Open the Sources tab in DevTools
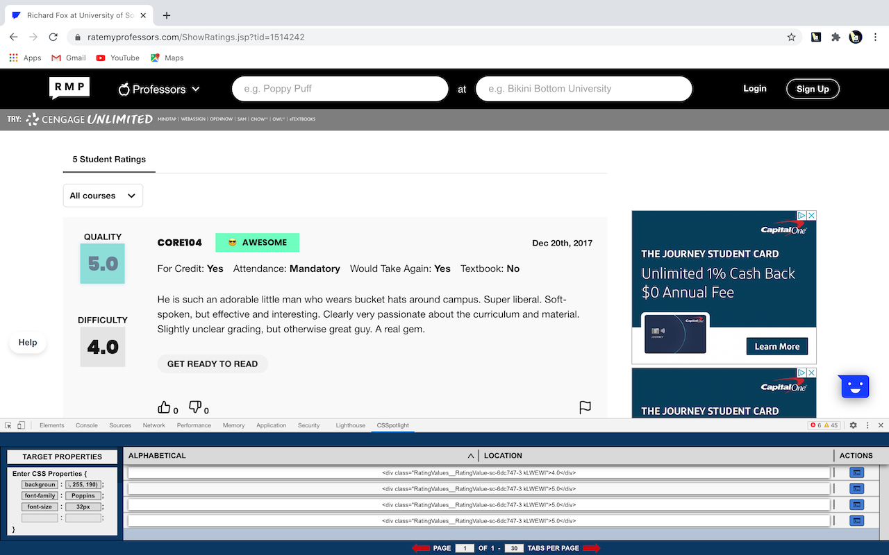This screenshot has width=889, height=555. pyautogui.click(x=120, y=425)
